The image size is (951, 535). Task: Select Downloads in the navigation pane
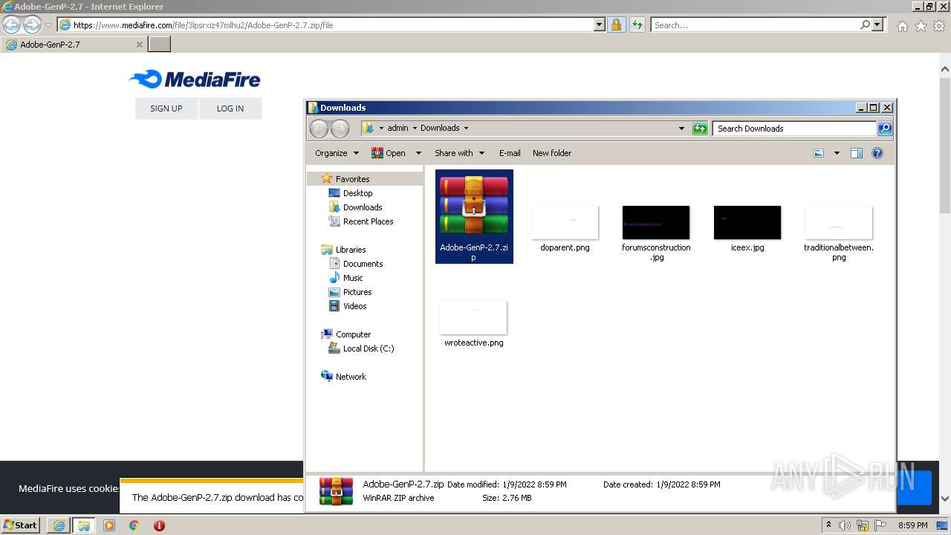click(x=363, y=207)
